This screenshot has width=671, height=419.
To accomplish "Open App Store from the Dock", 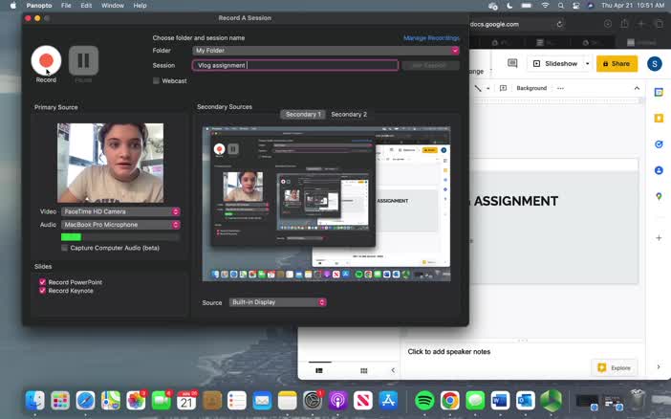I will pos(388,401).
